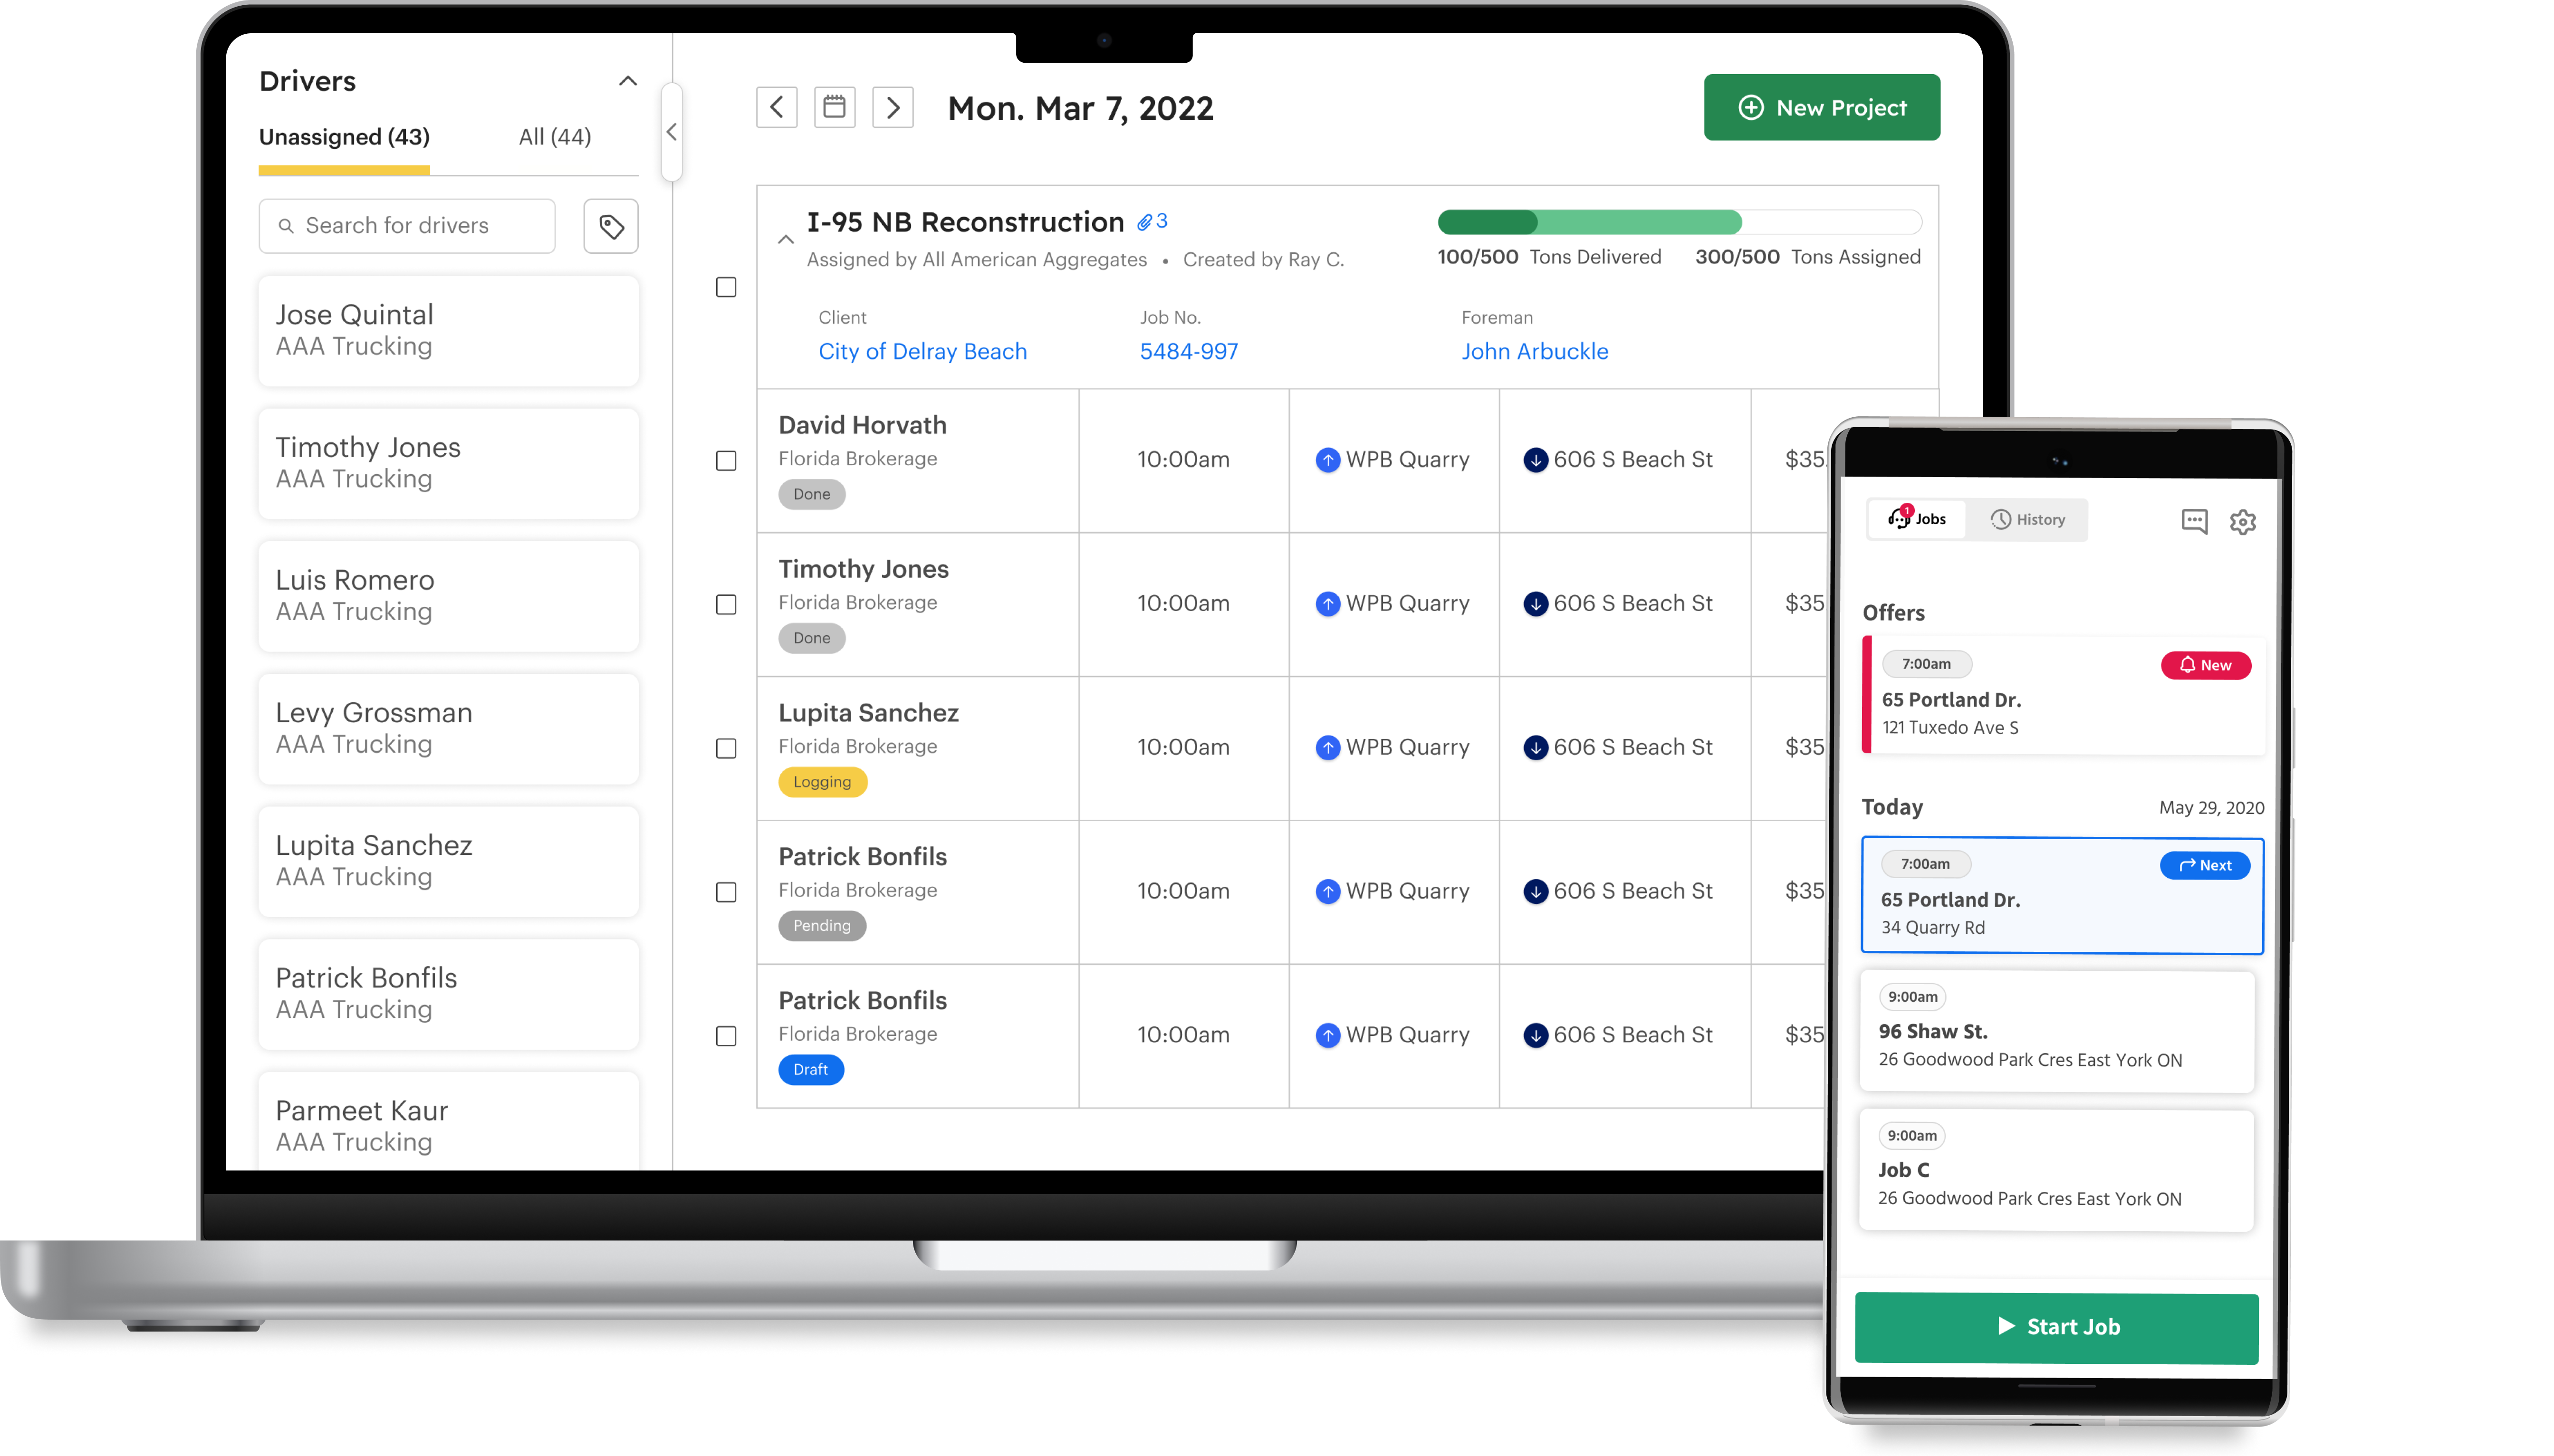Click drop-off icon in Draft Patrick Bonfils row

coord(1535,1036)
